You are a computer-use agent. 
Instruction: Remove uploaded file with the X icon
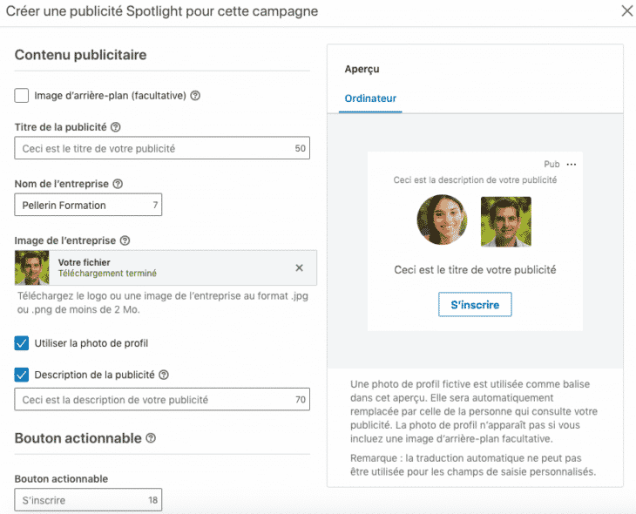tap(300, 268)
